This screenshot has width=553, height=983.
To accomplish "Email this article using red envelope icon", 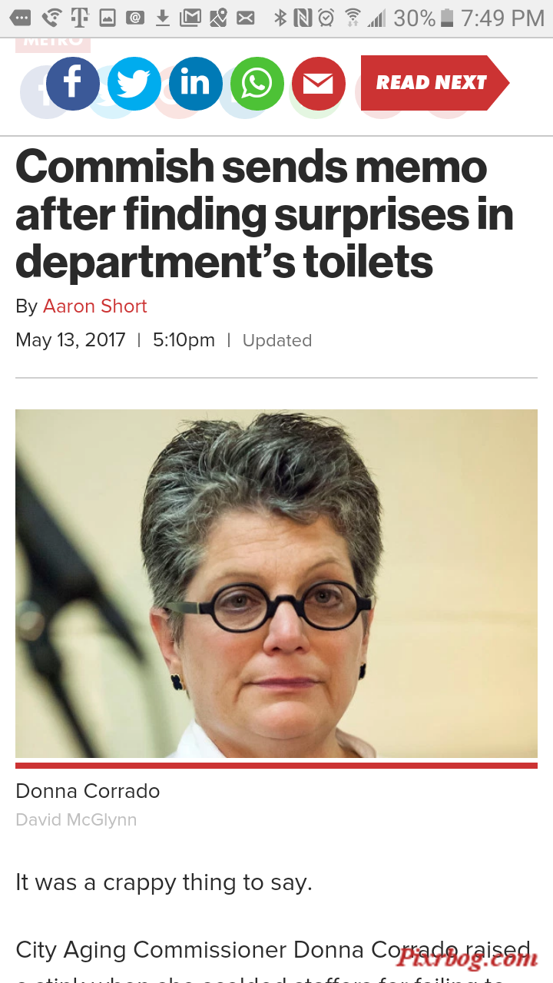I will click(319, 84).
